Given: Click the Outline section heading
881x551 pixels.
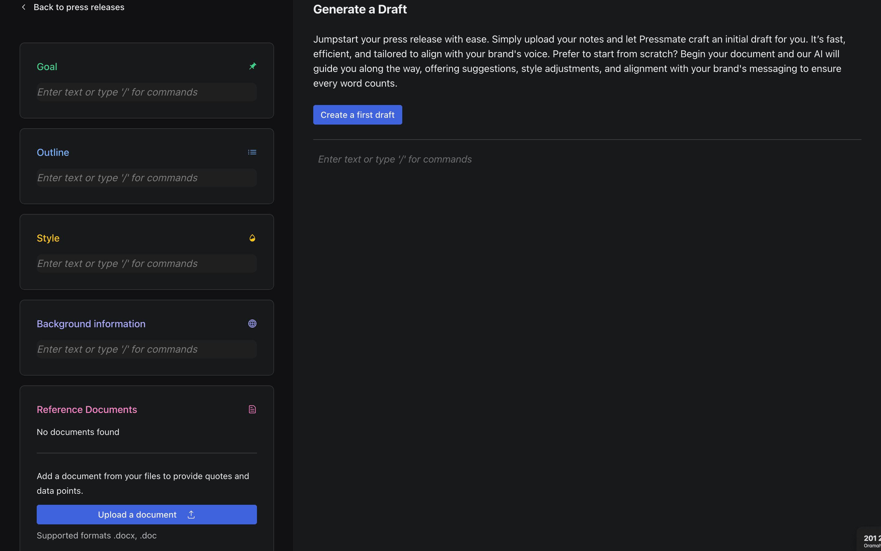Looking at the screenshot, I should (53, 152).
